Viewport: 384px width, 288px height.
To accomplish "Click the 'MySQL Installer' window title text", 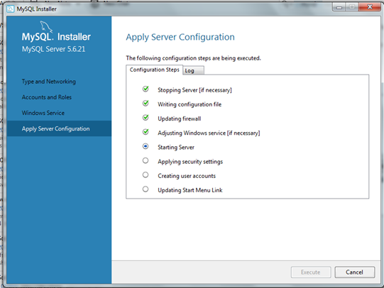I will click(36, 9).
